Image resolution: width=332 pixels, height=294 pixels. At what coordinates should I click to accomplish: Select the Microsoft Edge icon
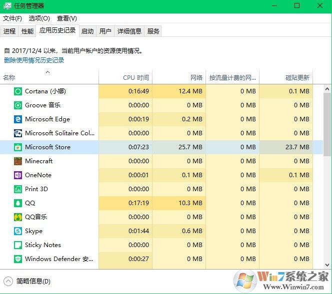pos(17,119)
